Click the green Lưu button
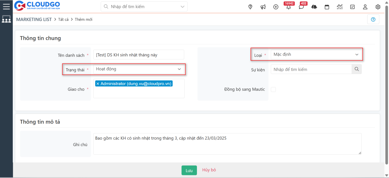This screenshot has height=178, width=389. 189,170
